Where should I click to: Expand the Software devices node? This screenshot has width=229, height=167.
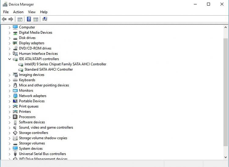coord(9,122)
